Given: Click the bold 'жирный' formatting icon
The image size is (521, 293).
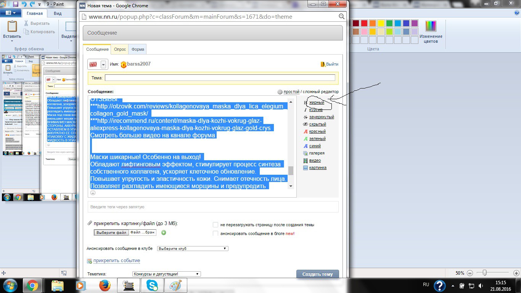Looking at the screenshot, I should [306, 103].
